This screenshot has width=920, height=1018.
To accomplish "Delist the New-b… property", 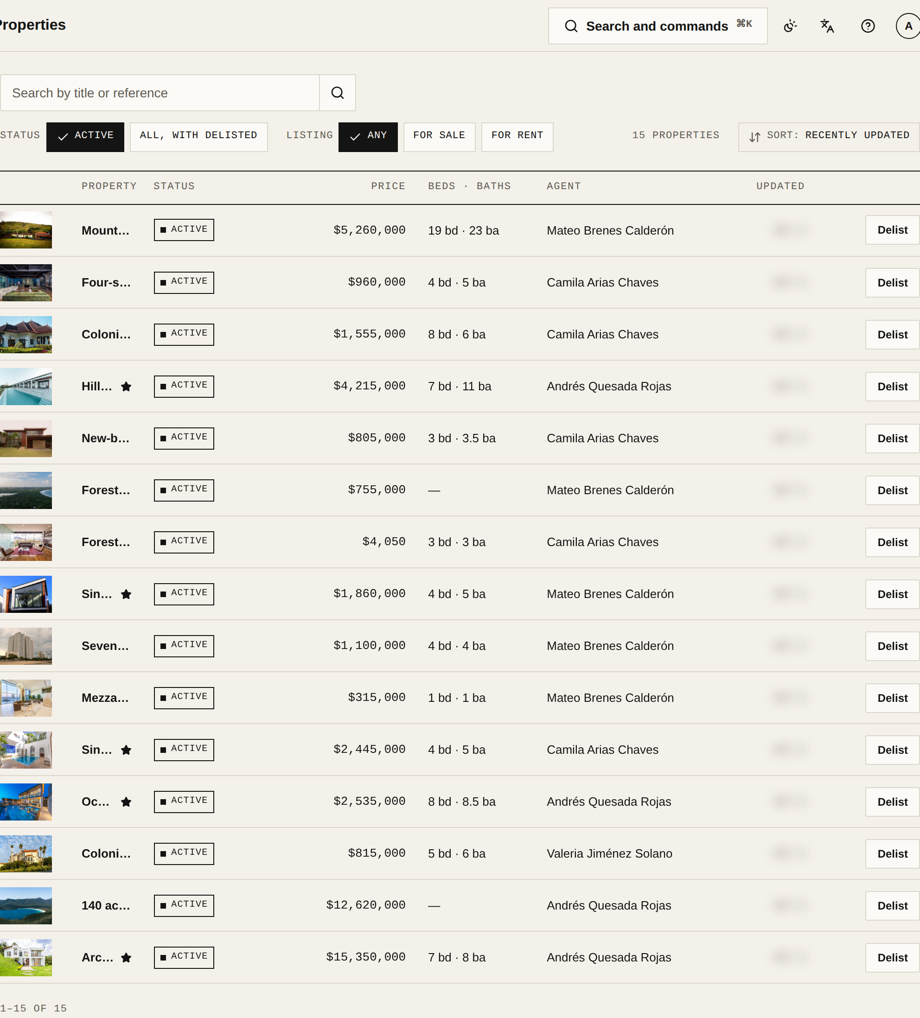I will pos(892,439).
